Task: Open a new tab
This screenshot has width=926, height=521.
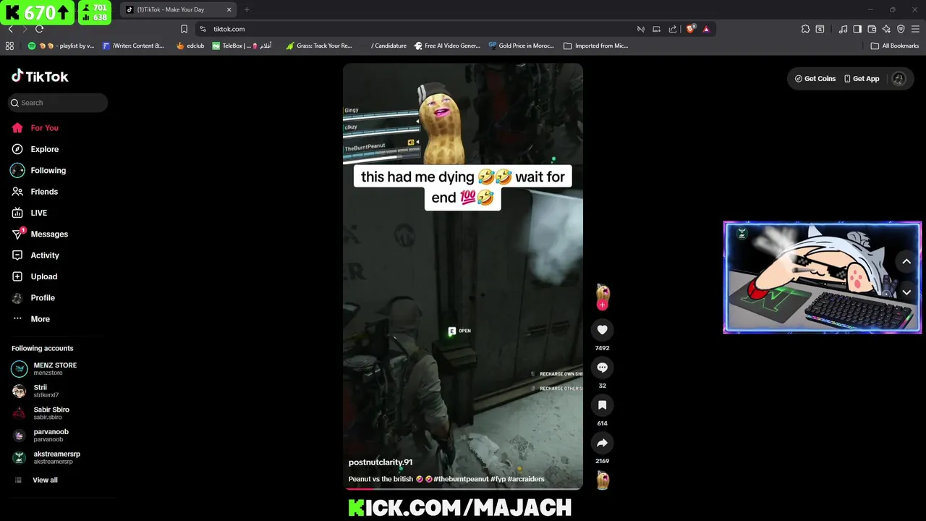Action: [247, 9]
